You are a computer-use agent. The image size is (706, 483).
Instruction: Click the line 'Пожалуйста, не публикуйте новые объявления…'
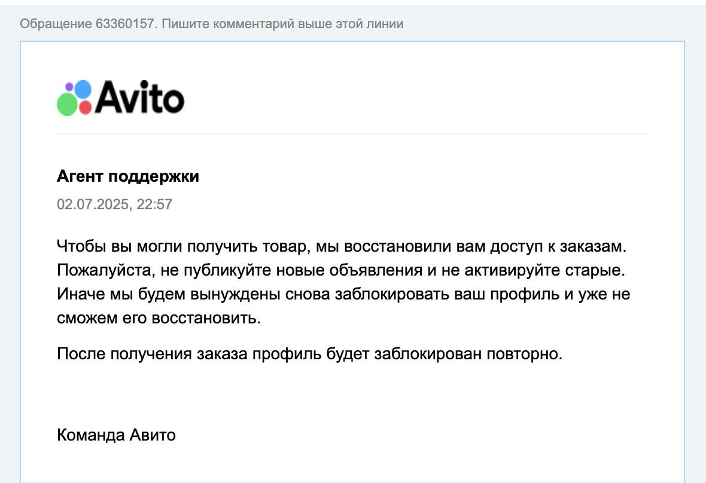(341, 270)
